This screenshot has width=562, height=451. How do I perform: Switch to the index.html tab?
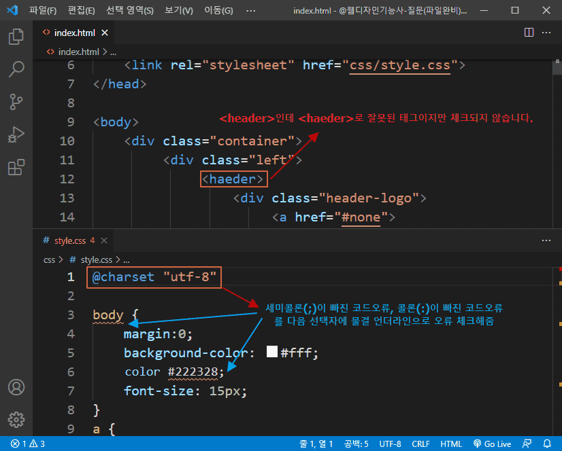(x=74, y=33)
